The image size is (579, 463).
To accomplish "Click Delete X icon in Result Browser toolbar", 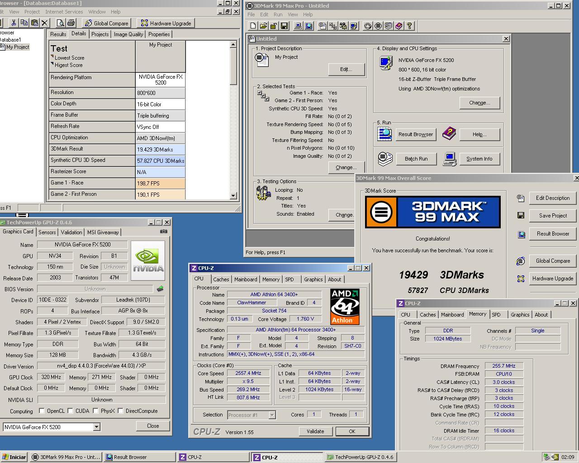I will pyautogui.click(x=44, y=23).
